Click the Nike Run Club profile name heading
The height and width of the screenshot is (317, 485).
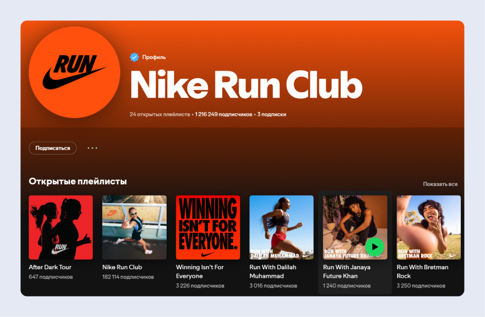tap(246, 85)
